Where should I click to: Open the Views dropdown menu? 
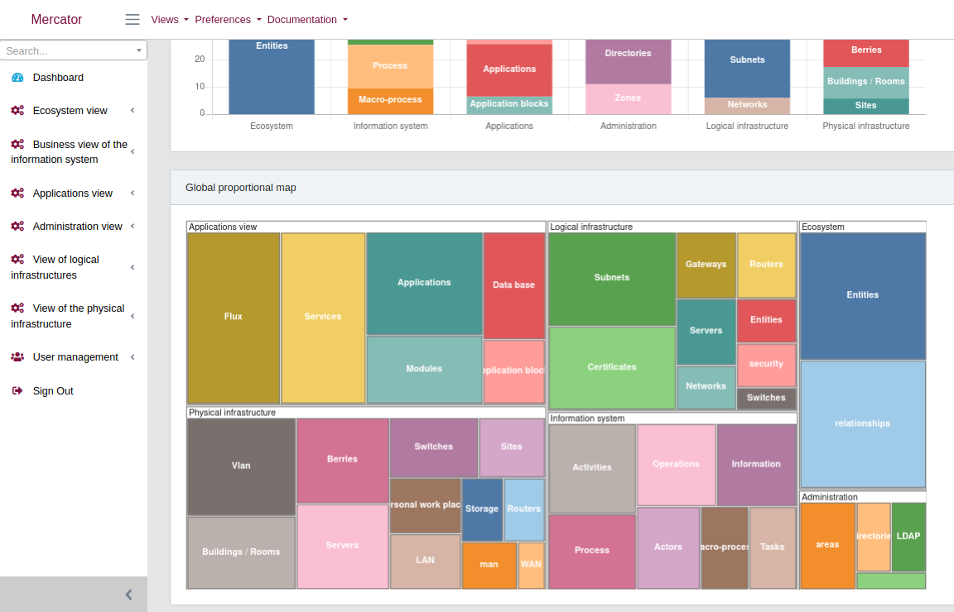point(166,19)
